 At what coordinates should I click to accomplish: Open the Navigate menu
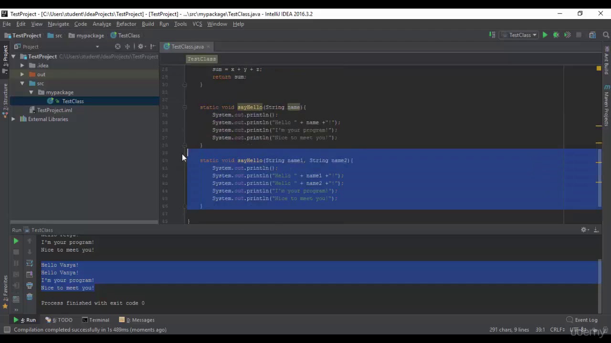[x=58, y=24]
